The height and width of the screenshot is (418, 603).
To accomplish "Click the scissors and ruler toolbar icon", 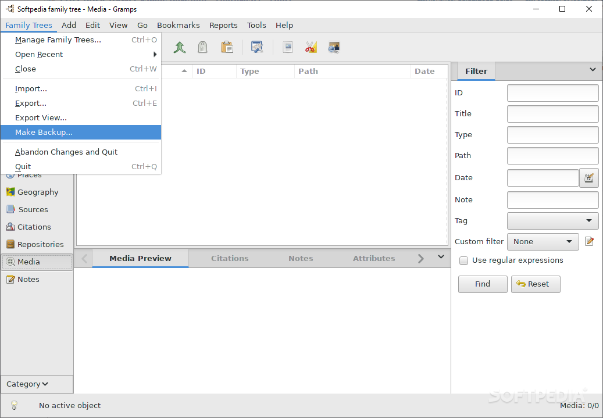I will tap(311, 47).
